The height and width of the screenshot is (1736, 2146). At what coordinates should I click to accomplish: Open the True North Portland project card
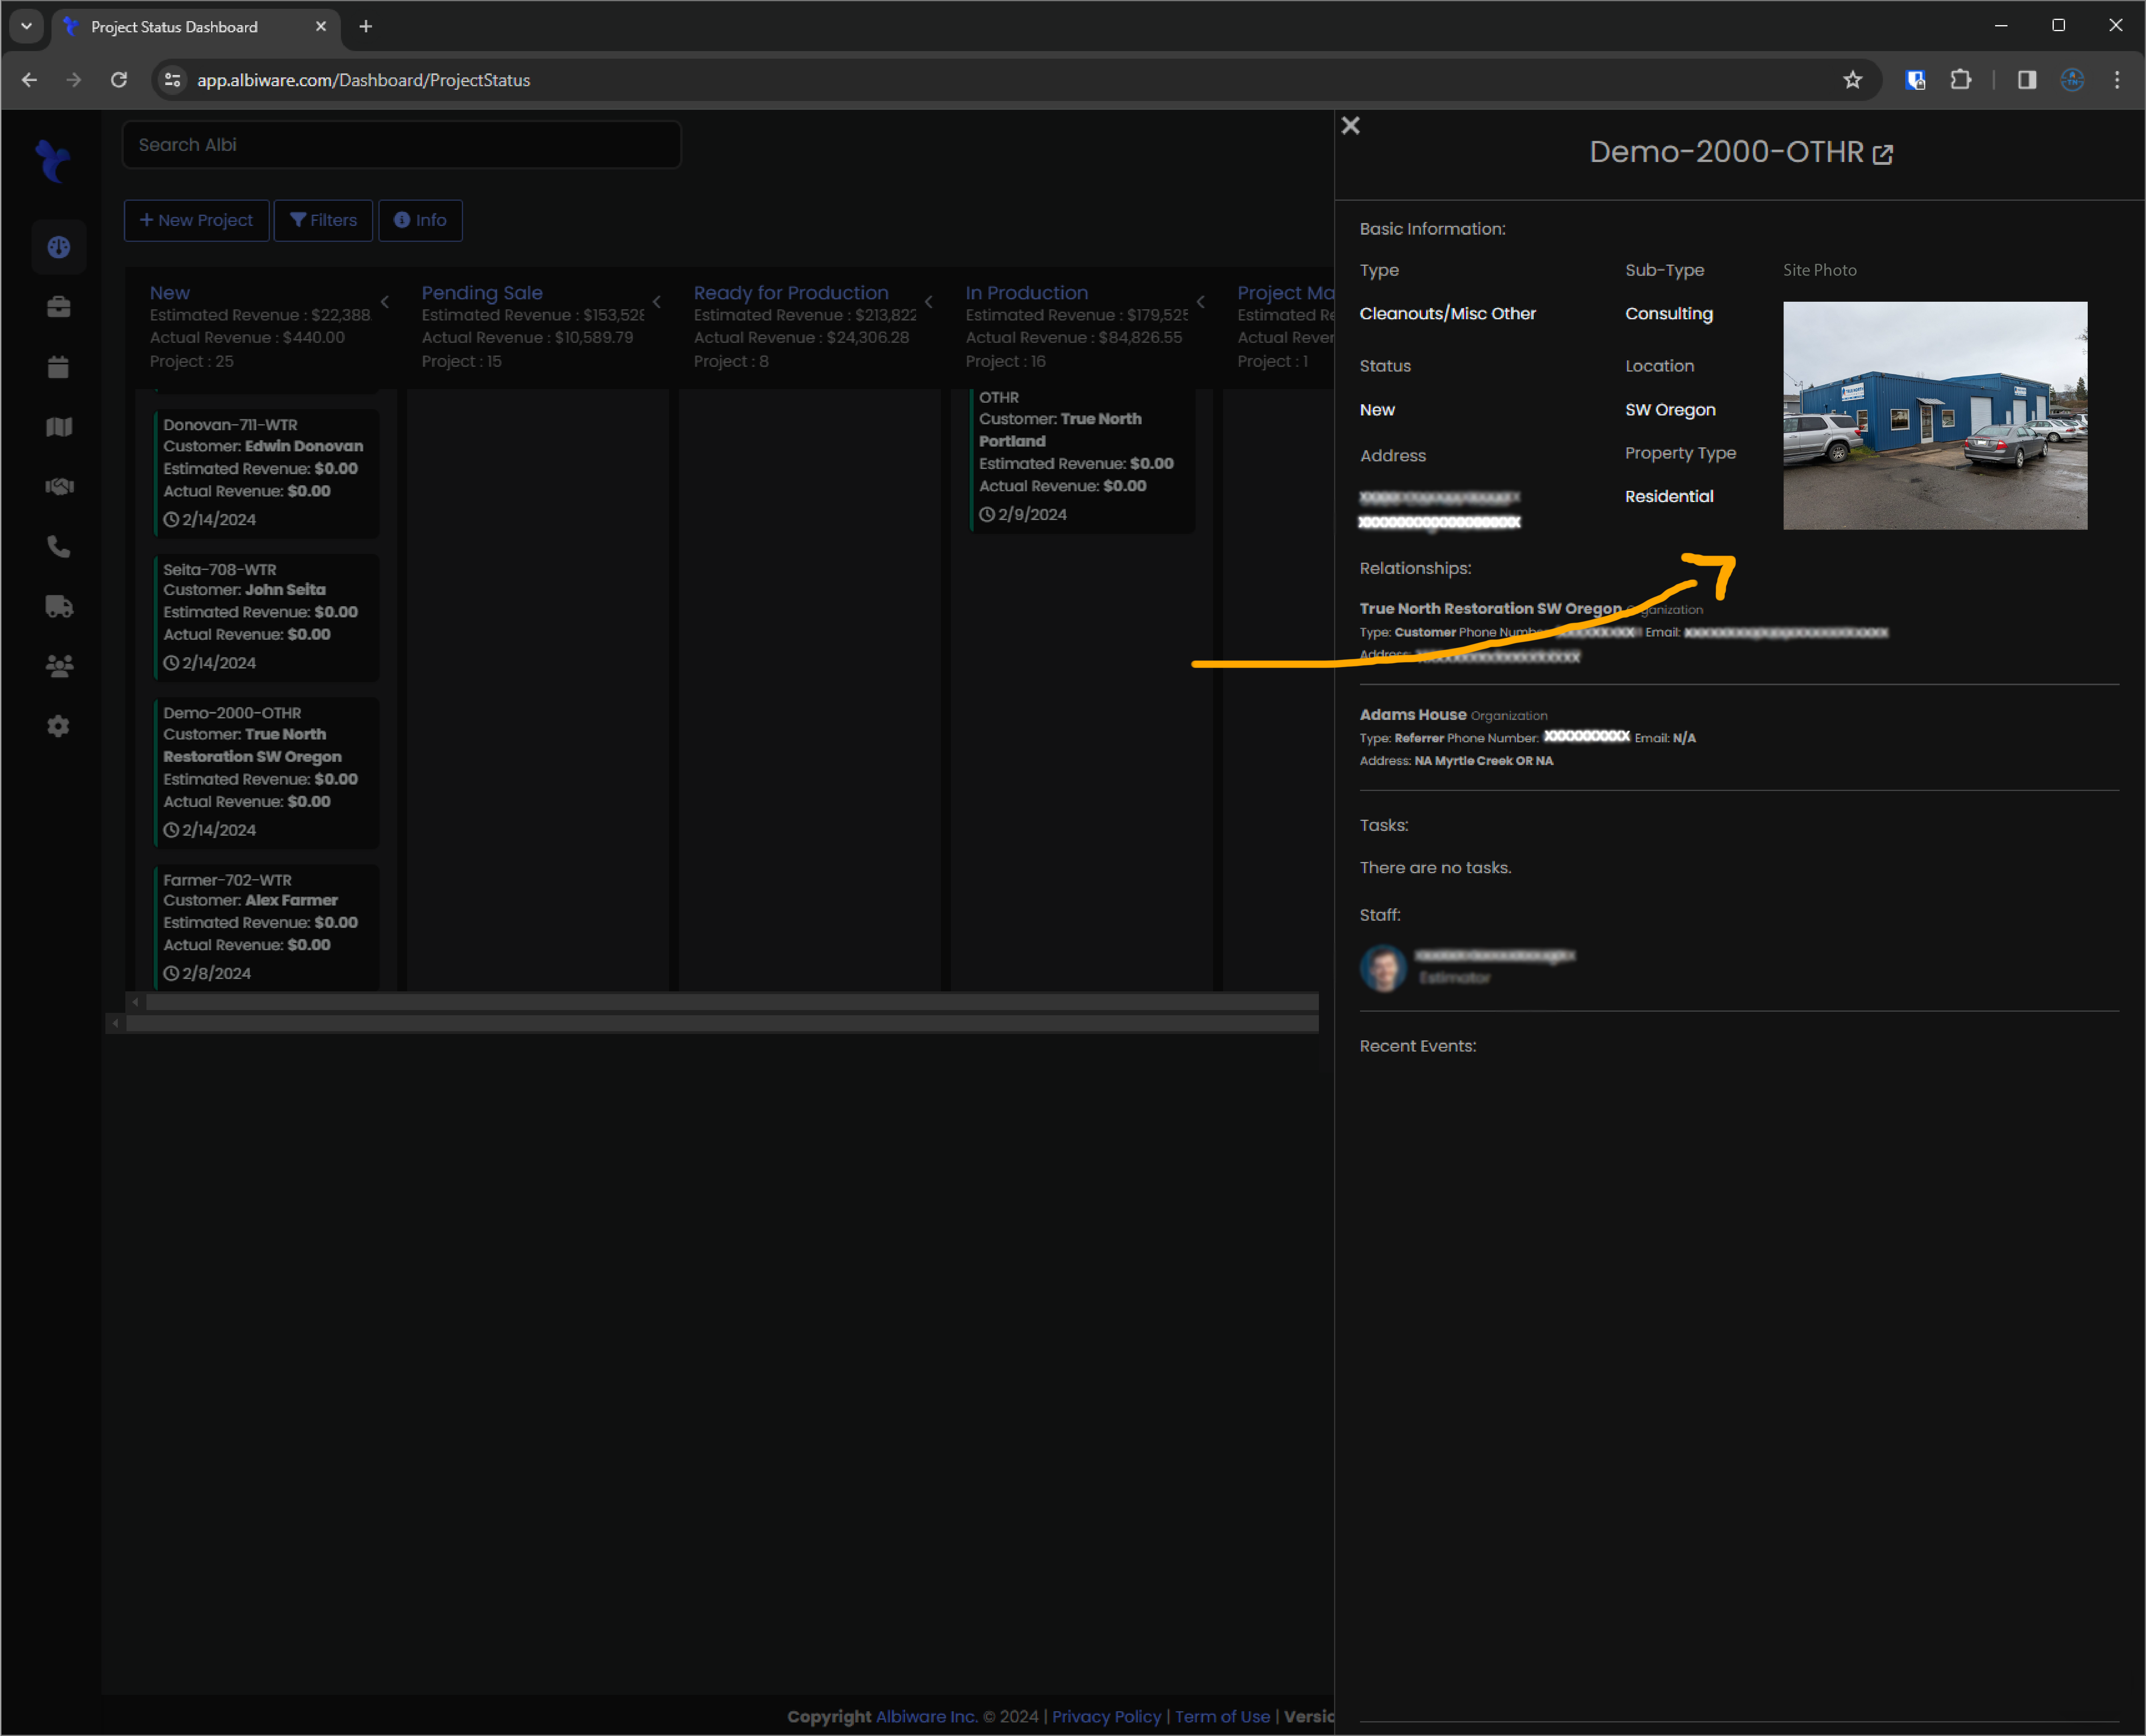tap(1082, 460)
